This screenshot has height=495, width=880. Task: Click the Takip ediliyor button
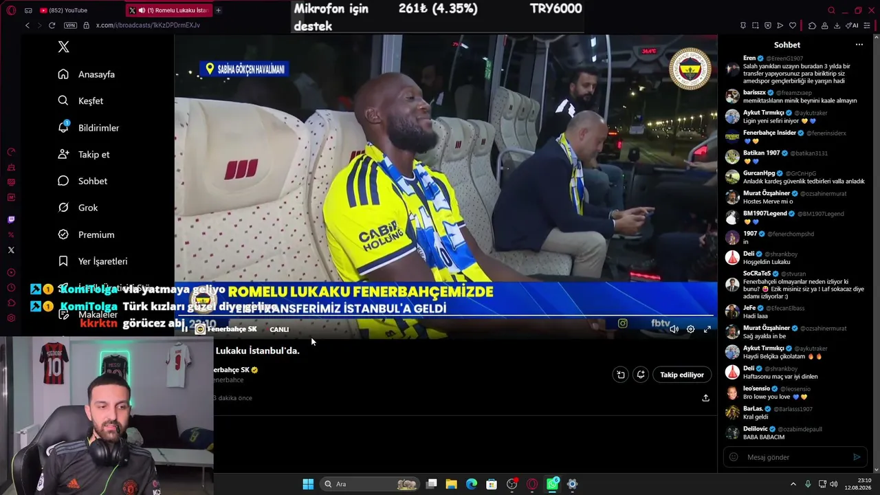click(x=682, y=375)
